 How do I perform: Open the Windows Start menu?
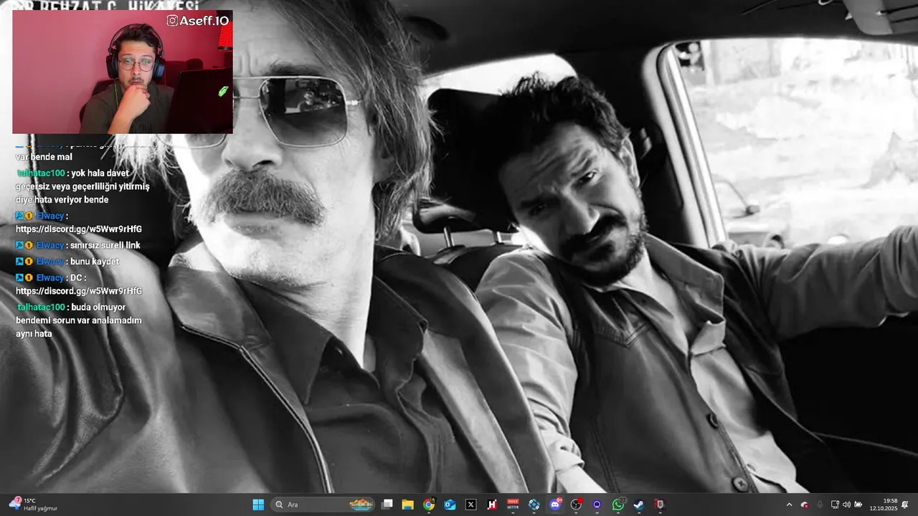[x=258, y=505]
